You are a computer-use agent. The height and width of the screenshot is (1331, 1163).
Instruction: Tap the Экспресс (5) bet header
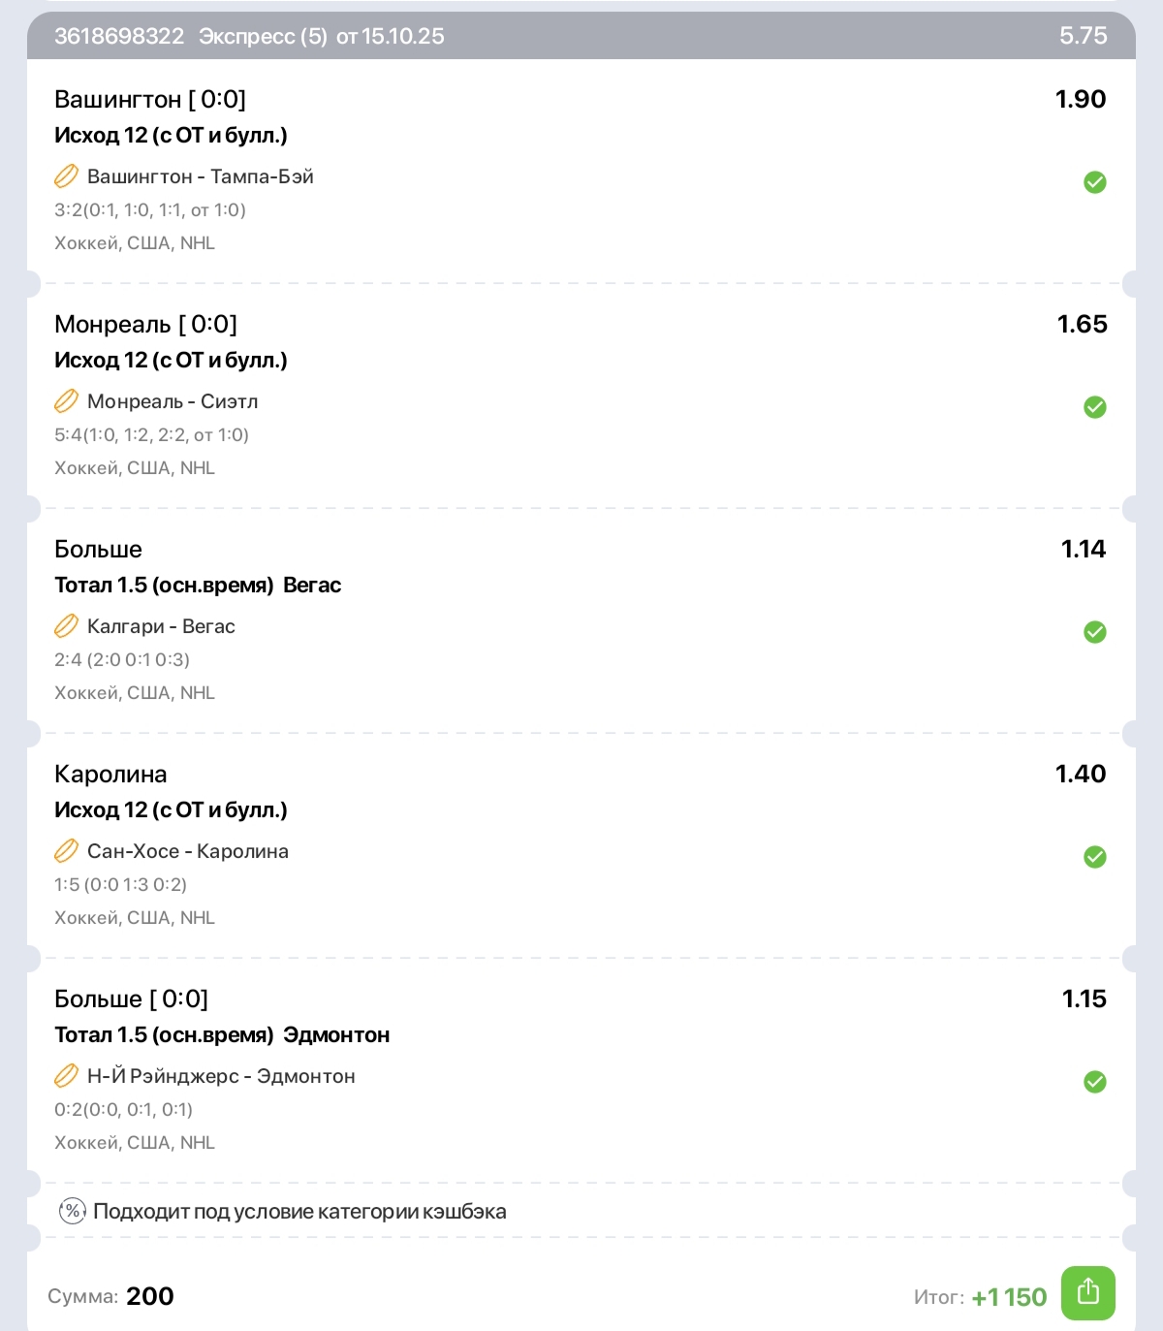coord(263,37)
